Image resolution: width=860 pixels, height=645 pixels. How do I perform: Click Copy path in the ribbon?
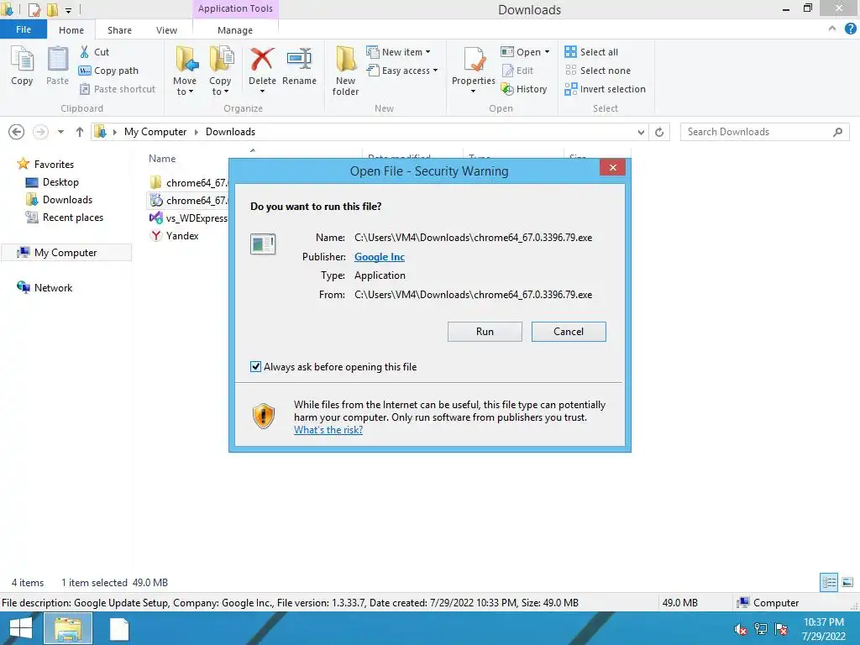point(108,71)
